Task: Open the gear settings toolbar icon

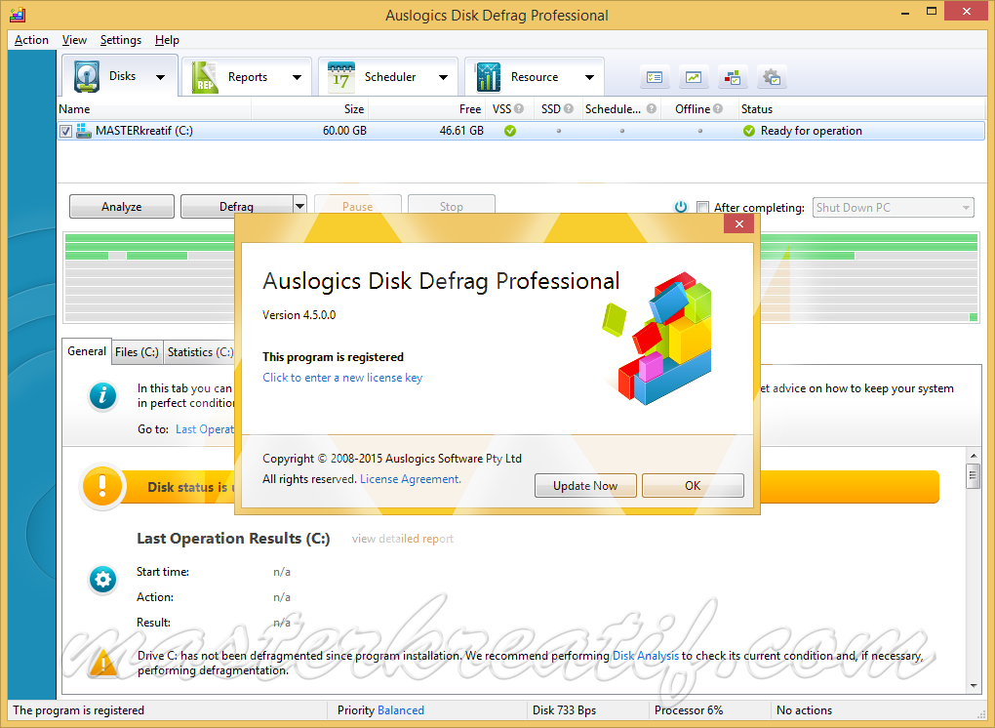Action: pyautogui.click(x=772, y=77)
